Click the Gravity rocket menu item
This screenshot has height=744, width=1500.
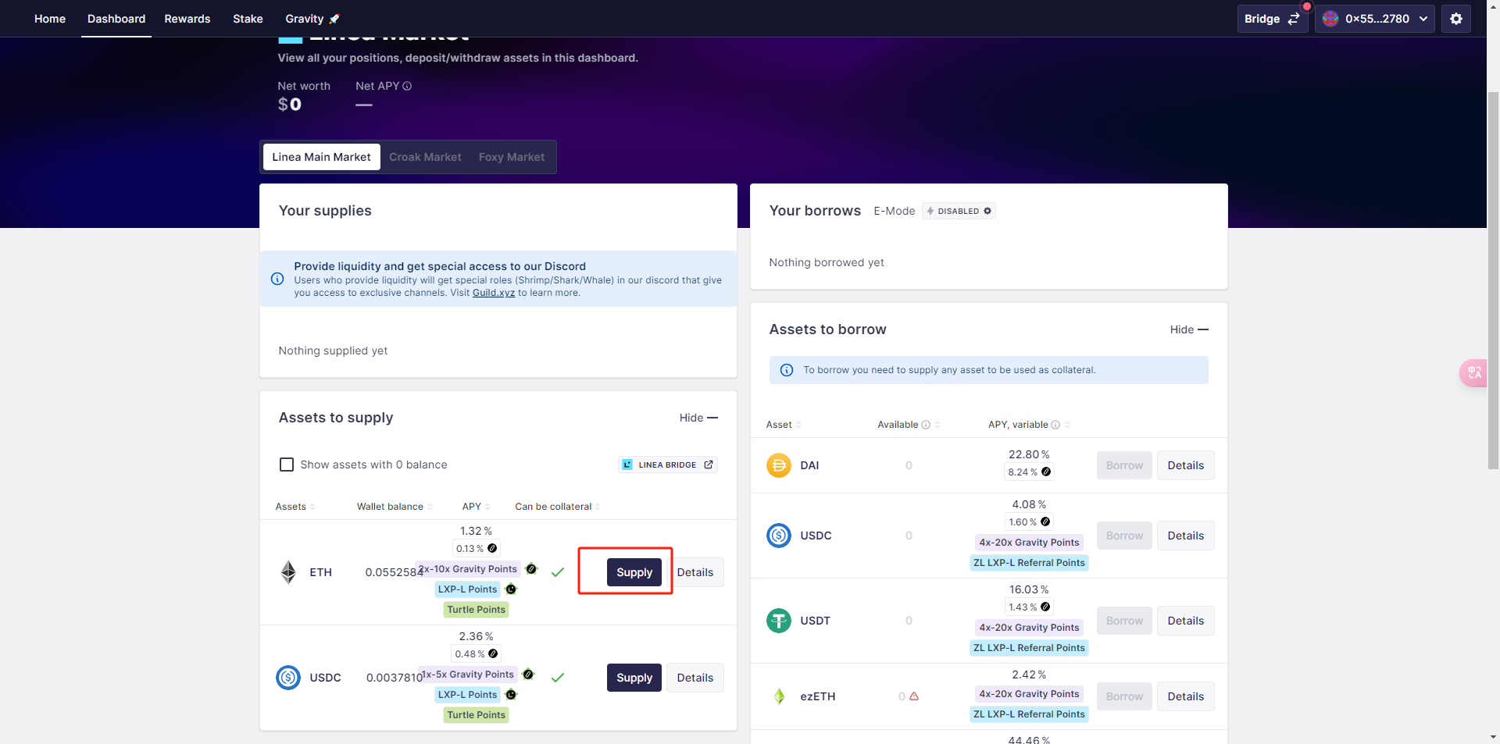[x=312, y=19]
